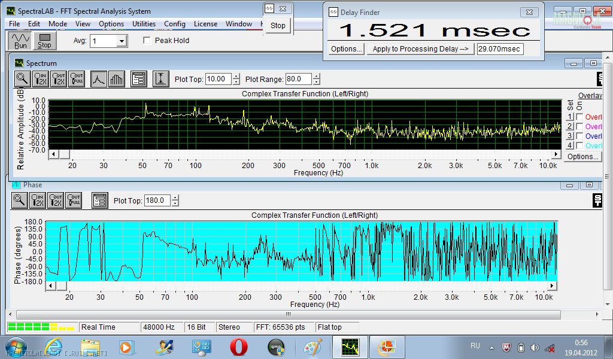The height and width of the screenshot is (359, 613).
Task: Click the Stop button in the small floating window
Action: tap(278, 25)
